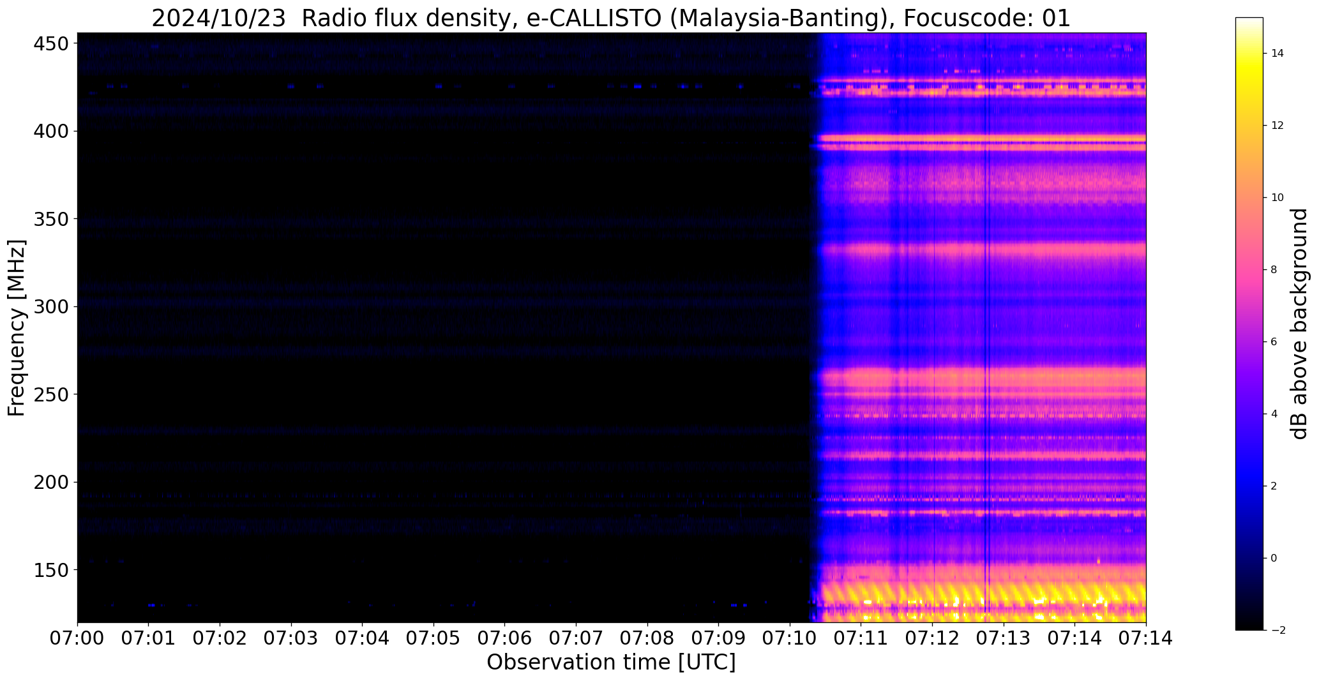The image size is (1319, 681).
Task: Click the colorbar tick value 14
Action: 1278,54
